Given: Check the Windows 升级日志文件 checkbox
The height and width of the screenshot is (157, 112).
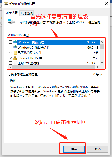Looking at the screenshot, I should [11, 47].
